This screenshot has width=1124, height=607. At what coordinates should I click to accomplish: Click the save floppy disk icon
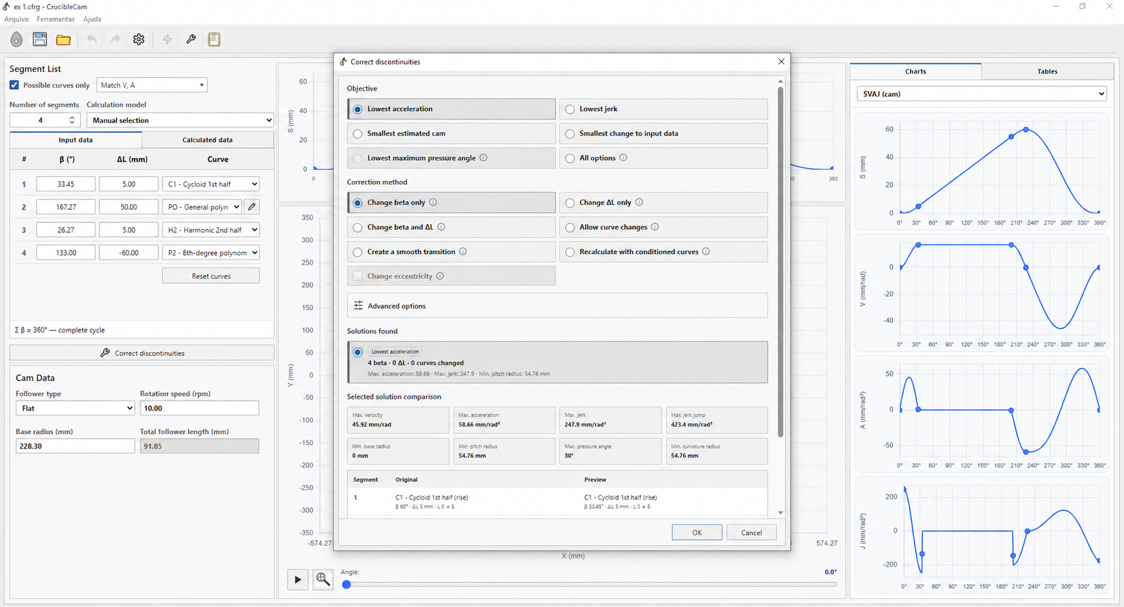point(40,40)
